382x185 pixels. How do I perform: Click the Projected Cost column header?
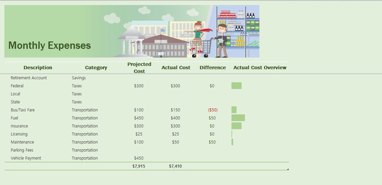pyautogui.click(x=139, y=67)
